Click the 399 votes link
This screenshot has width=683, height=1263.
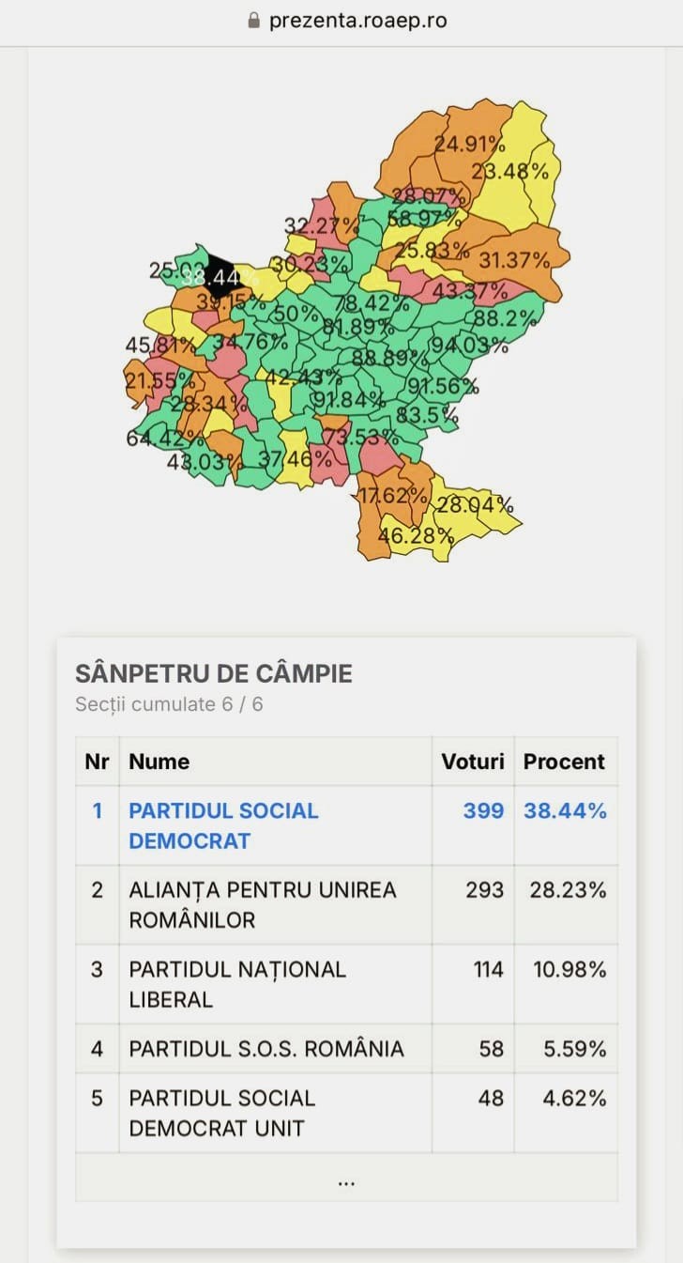pos(483,810)
